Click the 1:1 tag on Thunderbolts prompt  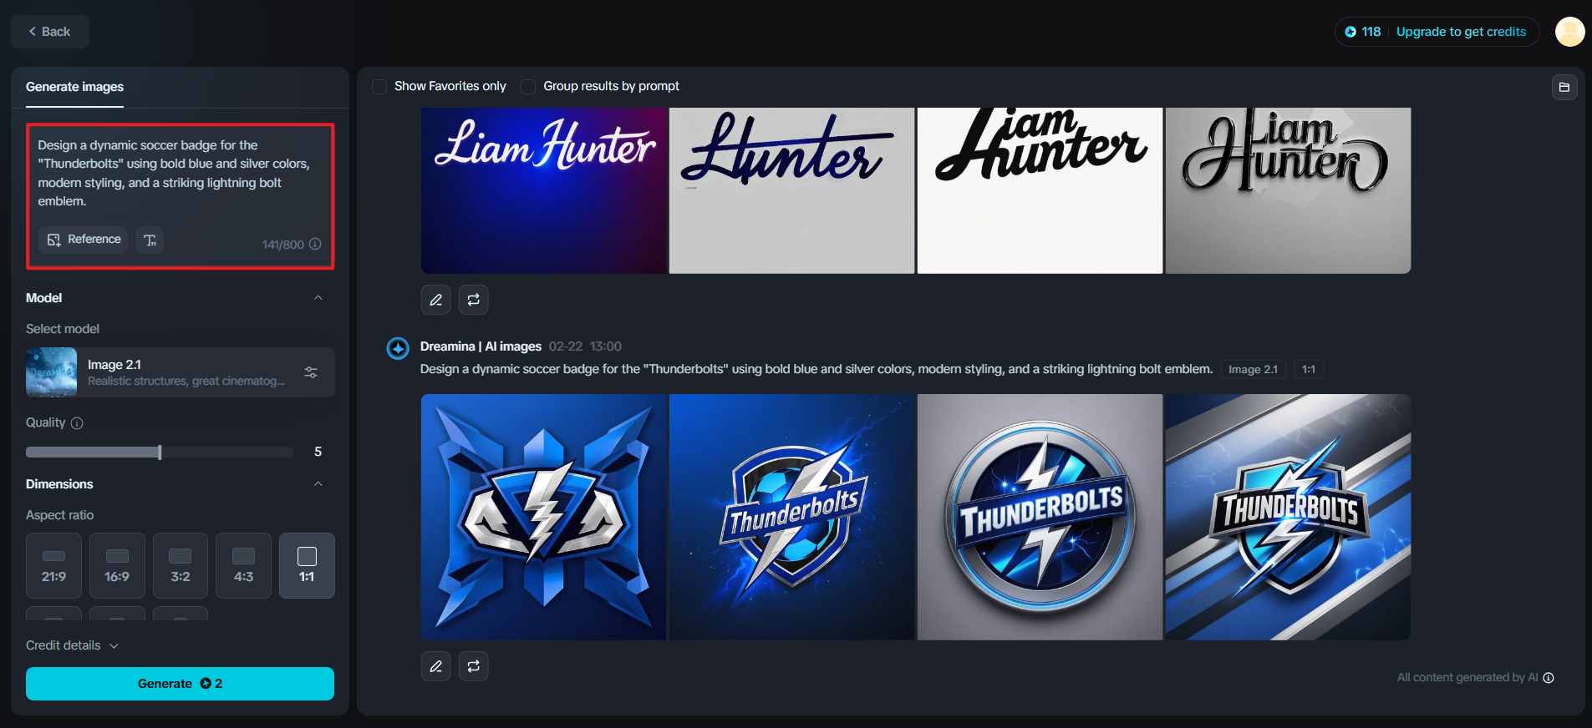[1309, 370]
